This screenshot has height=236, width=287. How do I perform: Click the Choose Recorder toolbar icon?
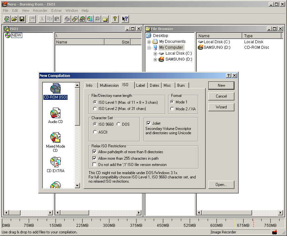[82, 19]
